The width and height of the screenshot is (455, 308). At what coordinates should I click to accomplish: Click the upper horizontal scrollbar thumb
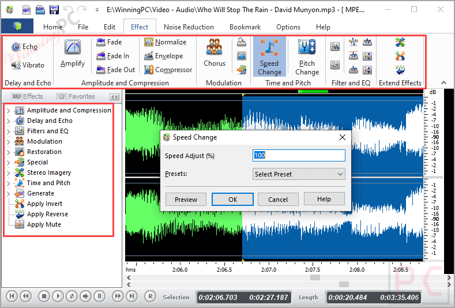click(315, 277)
